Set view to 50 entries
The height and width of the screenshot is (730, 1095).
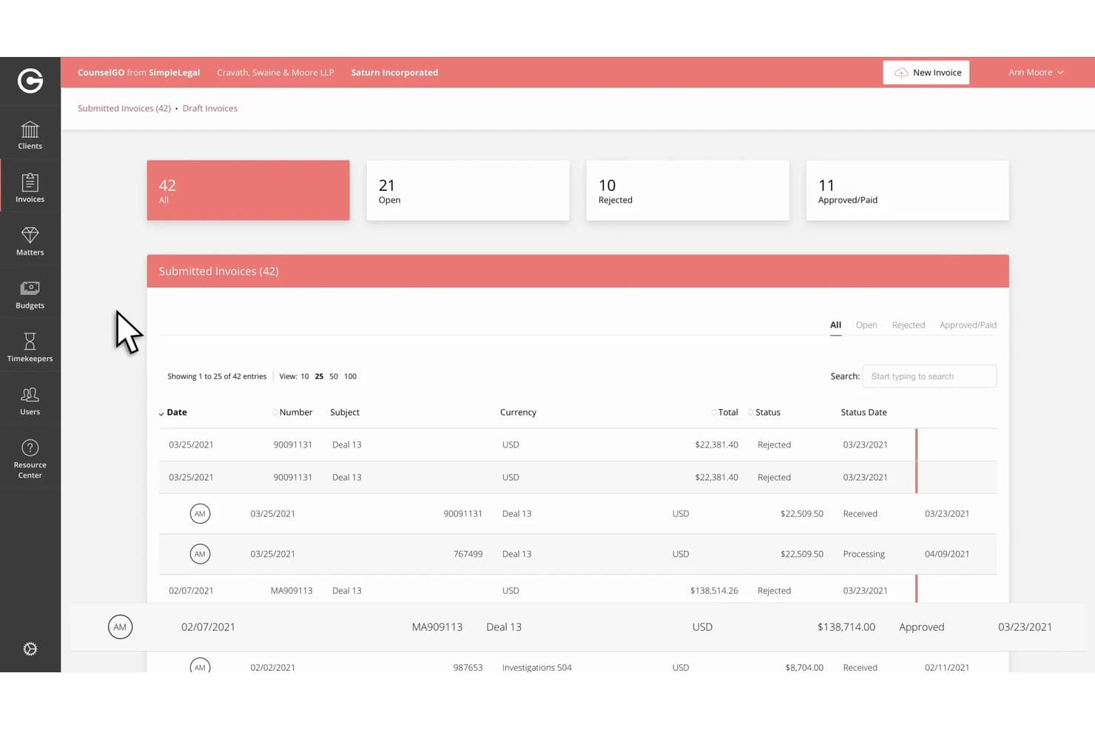coord(334,376)
